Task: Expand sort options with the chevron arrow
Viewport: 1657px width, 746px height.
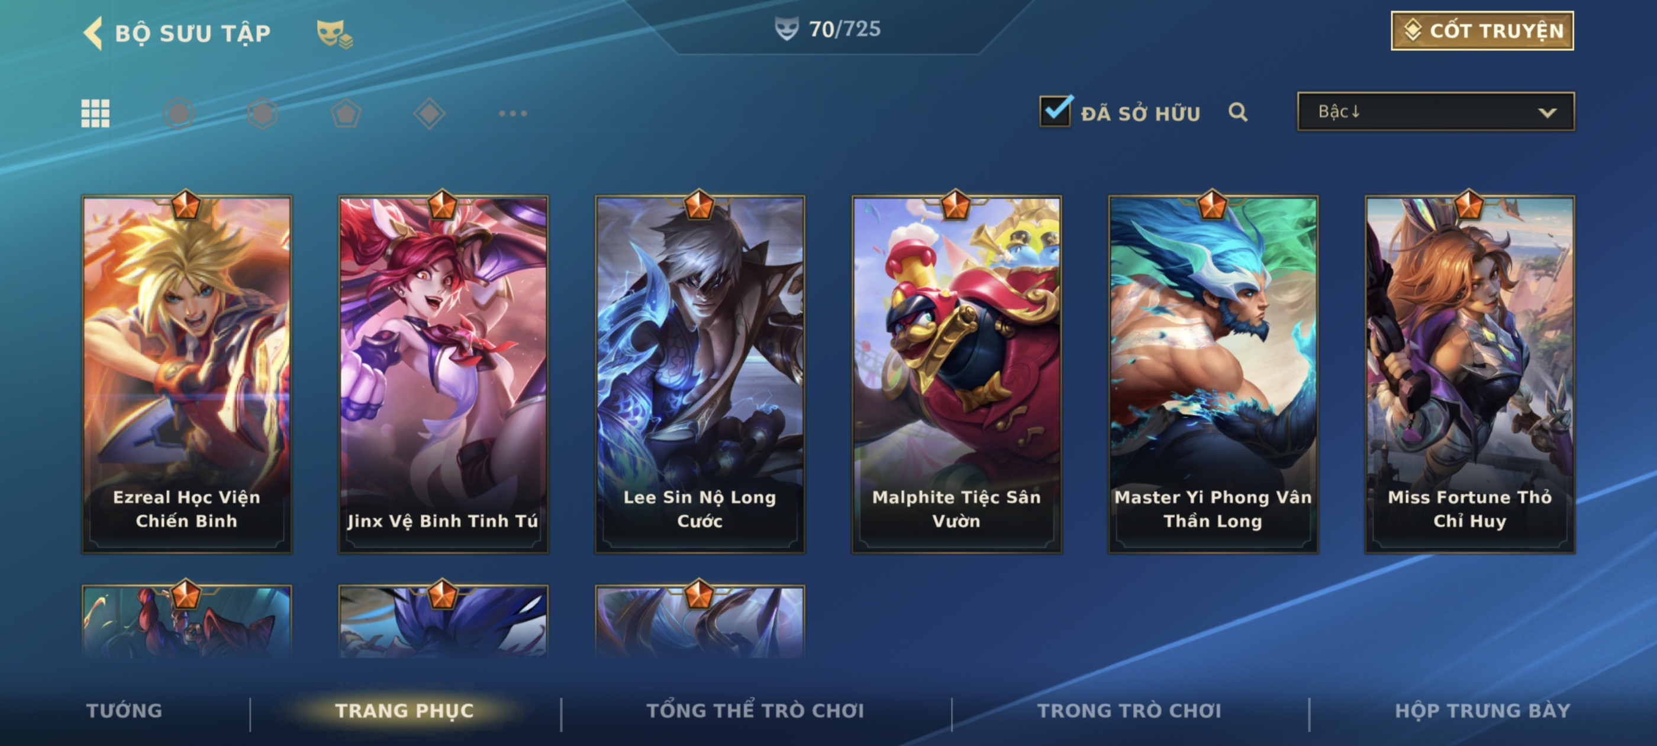Action: pos(1547,113)
